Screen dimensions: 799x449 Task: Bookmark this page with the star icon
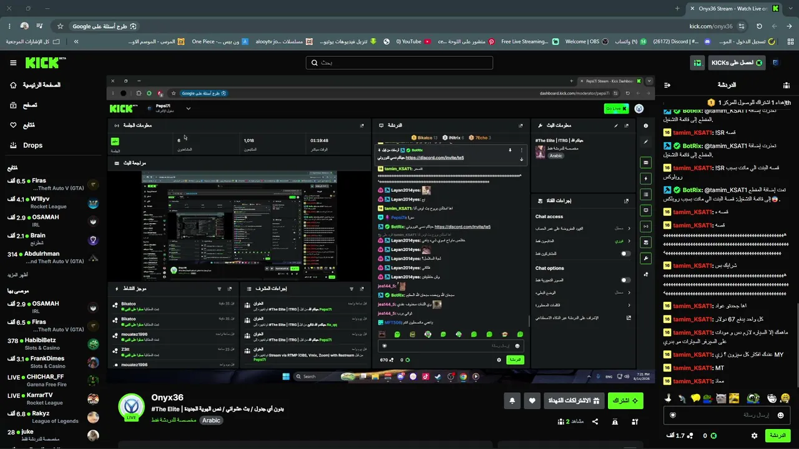[x=60, y=26]
